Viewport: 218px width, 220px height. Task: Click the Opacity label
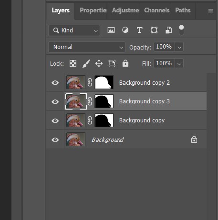[x=140, y=48]
